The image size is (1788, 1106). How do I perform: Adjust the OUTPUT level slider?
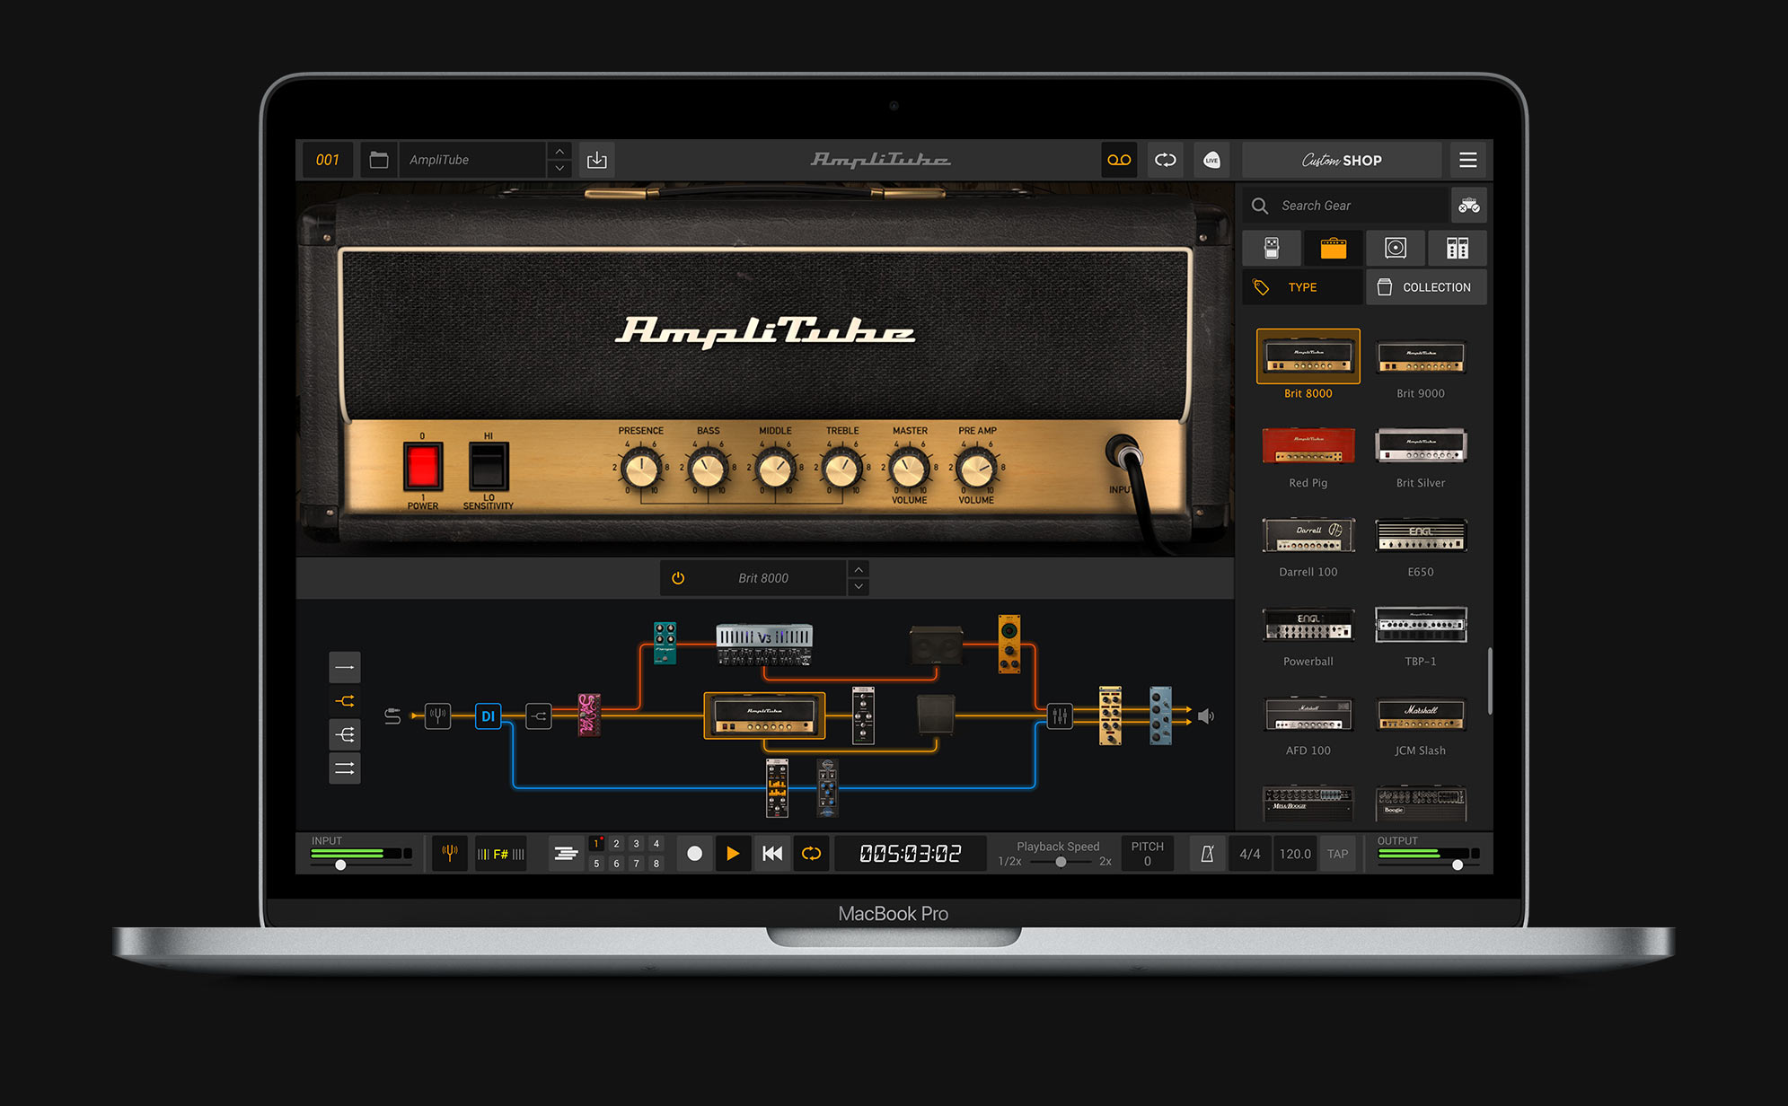(1458, 865)
